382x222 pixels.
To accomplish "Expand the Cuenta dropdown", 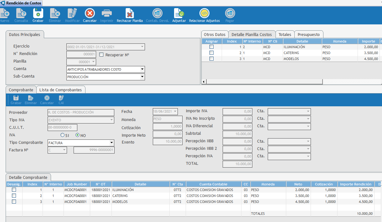I will tap(142, 69).
